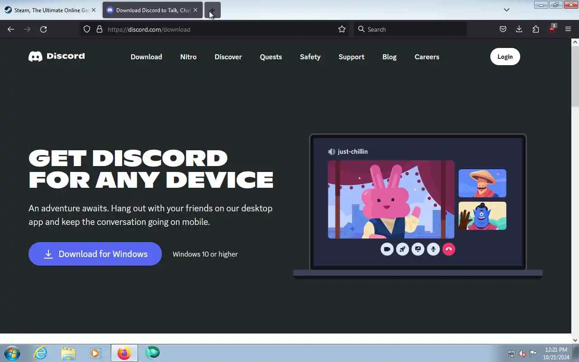Reload the page with refresh icon
The width and height of the screenshot is (579, 362).
point(43,29)
